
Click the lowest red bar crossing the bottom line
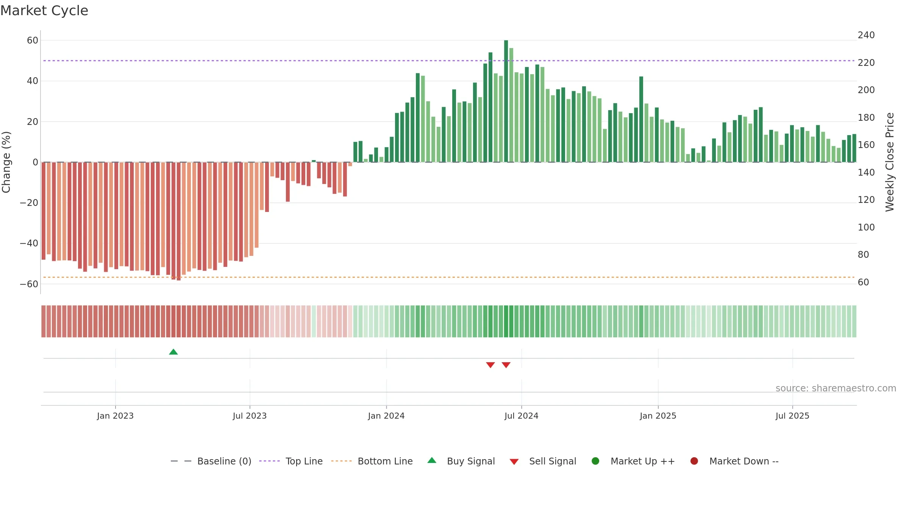pos(179,221)
